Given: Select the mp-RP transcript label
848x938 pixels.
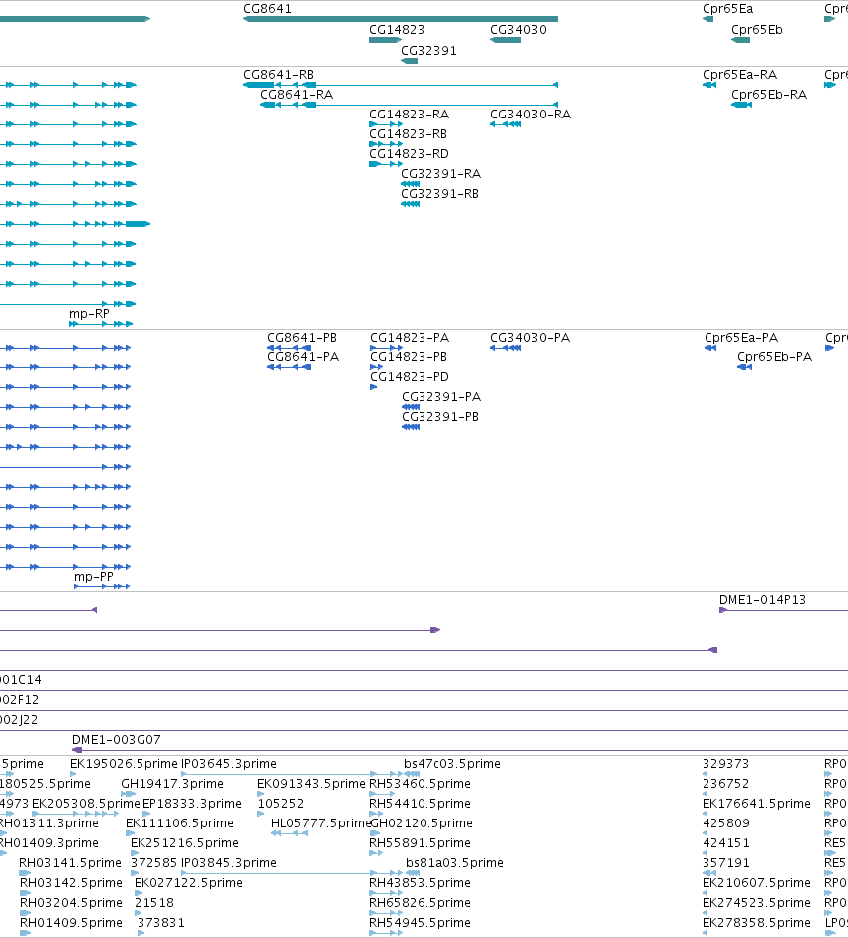Looking at the screenshot, I should [x=89, y=314].
